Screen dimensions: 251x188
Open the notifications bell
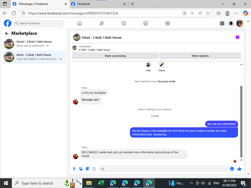(231, 24)
